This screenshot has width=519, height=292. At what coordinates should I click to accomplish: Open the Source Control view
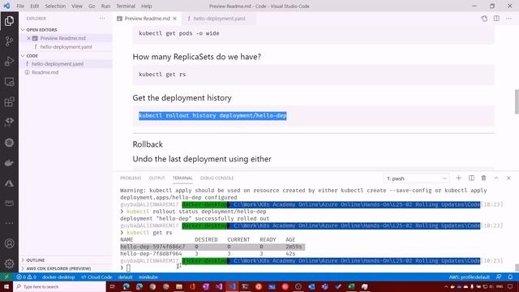(x=9, y=41)
